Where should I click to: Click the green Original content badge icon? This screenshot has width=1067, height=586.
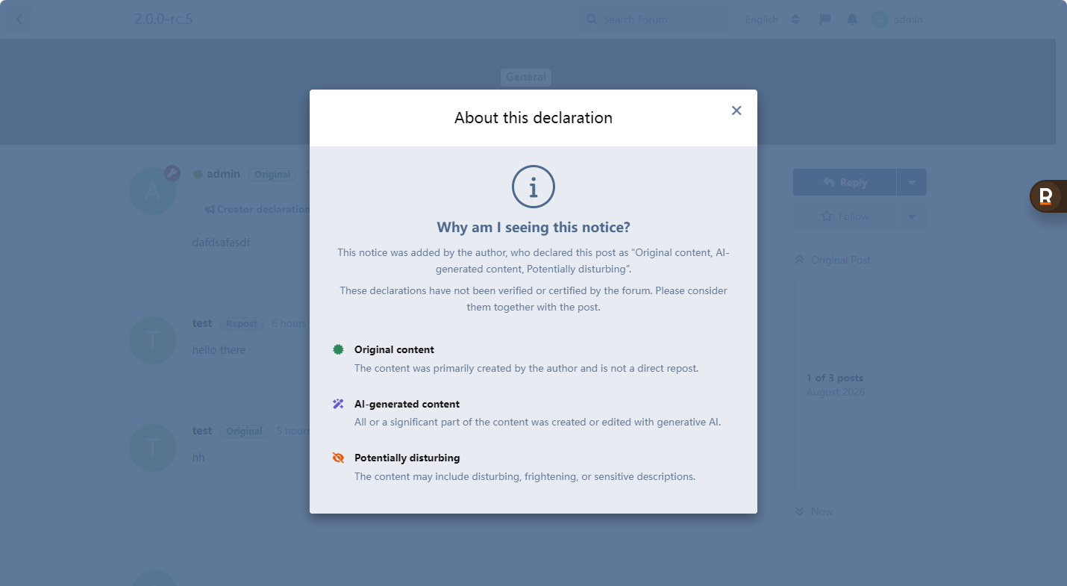coord(338,349)
